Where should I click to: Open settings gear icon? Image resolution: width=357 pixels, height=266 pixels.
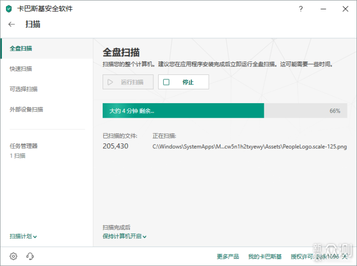tap(13, 256)
